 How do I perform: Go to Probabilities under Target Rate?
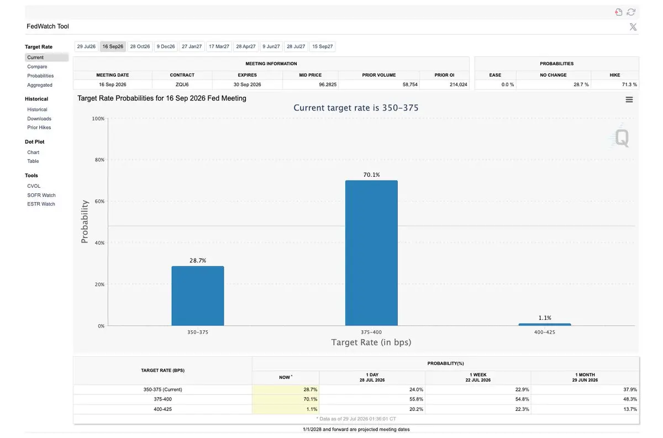coord(40,76)
